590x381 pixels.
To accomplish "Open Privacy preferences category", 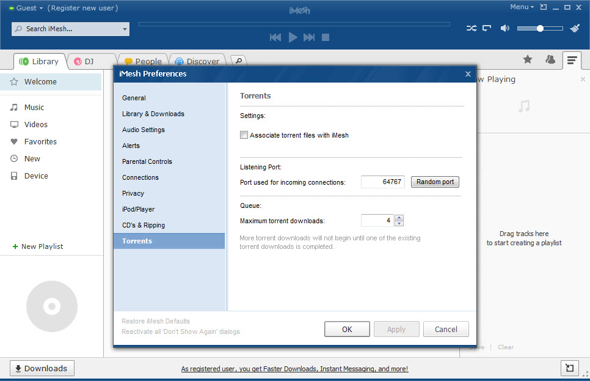I will (133, 193).
